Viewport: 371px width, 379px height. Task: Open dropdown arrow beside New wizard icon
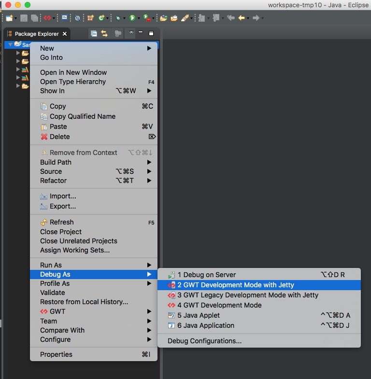pyautogui.click(x=15, y=18)
